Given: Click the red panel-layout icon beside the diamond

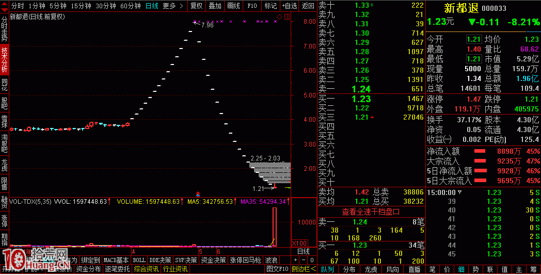Looking at the screenshot, I should 288,17.
